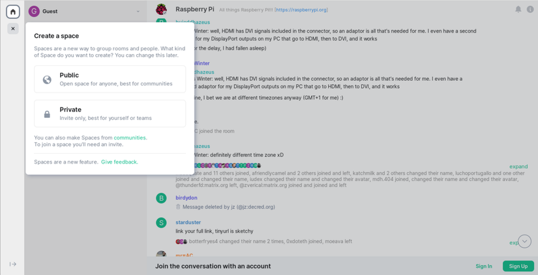Select the Public space option
This screenshot has width=538, height=275.
pyautogui.click(x=110, y=79)
